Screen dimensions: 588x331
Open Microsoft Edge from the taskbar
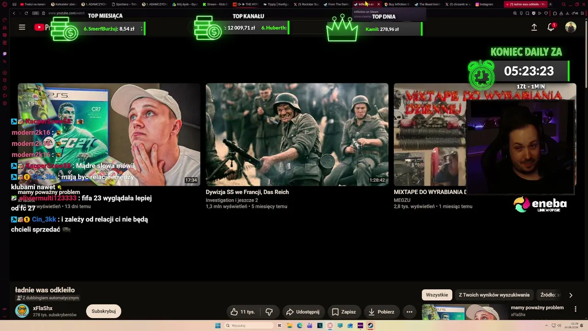(300, 325)
